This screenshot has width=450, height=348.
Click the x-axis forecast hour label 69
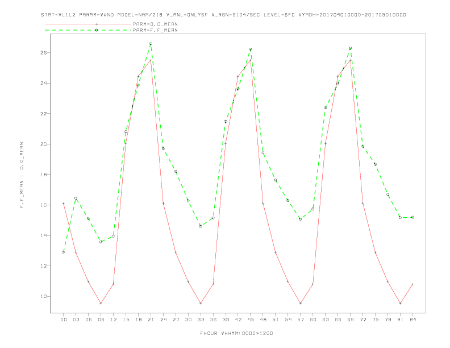[351, 320]
